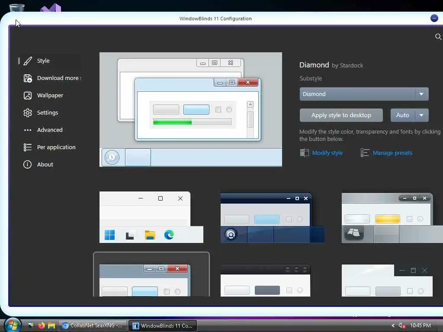
Task: Expand the Diamond substyle dropdown arrow
Action: (x=421, y=94)
